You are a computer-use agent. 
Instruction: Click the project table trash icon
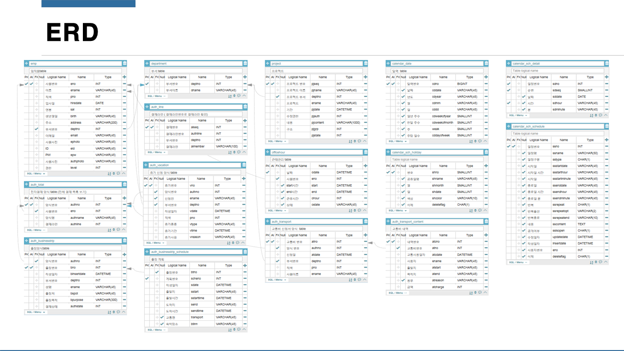coord(366,63)
